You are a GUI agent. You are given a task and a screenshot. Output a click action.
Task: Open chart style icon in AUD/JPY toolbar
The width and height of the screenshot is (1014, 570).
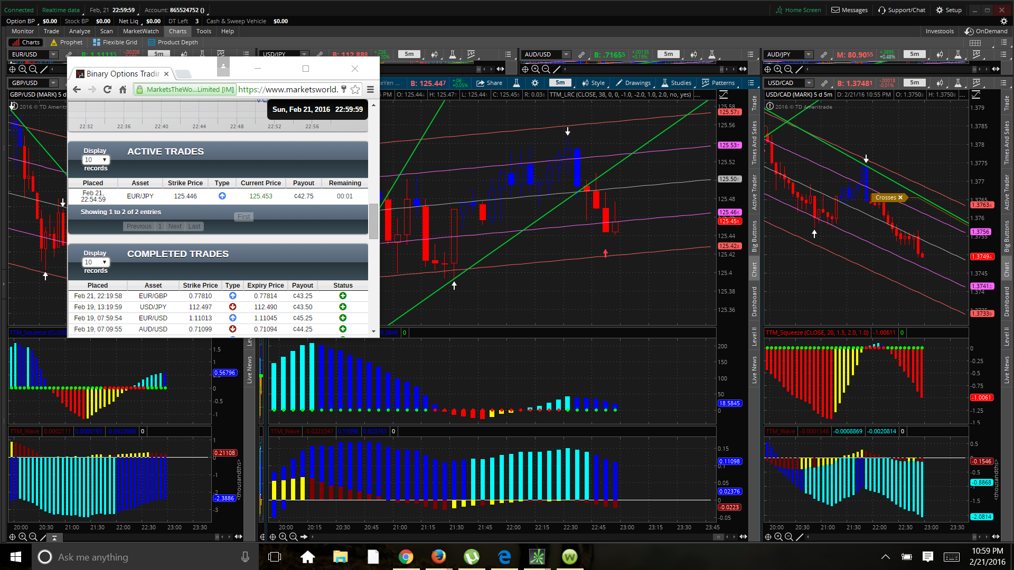click(940, 54)
